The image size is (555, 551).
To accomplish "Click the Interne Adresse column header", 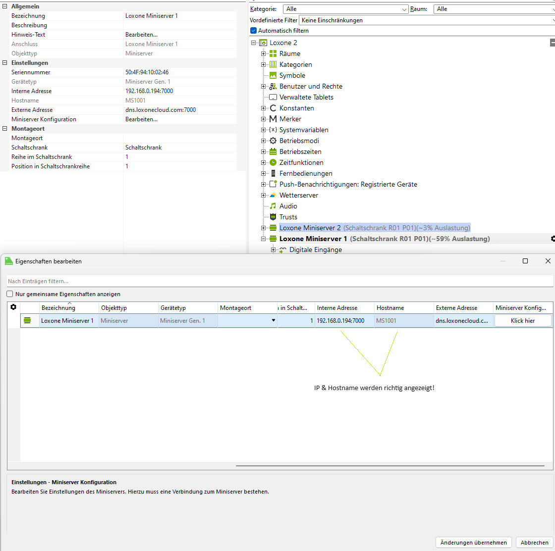I will tap(344, 308).
